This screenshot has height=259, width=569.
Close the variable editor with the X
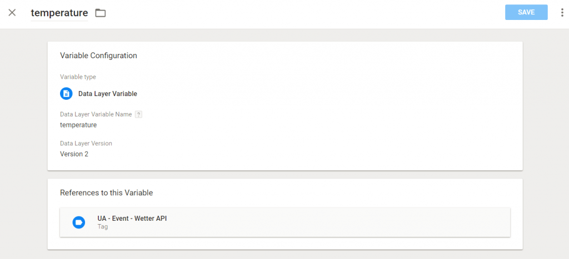(x=12, y=13)
